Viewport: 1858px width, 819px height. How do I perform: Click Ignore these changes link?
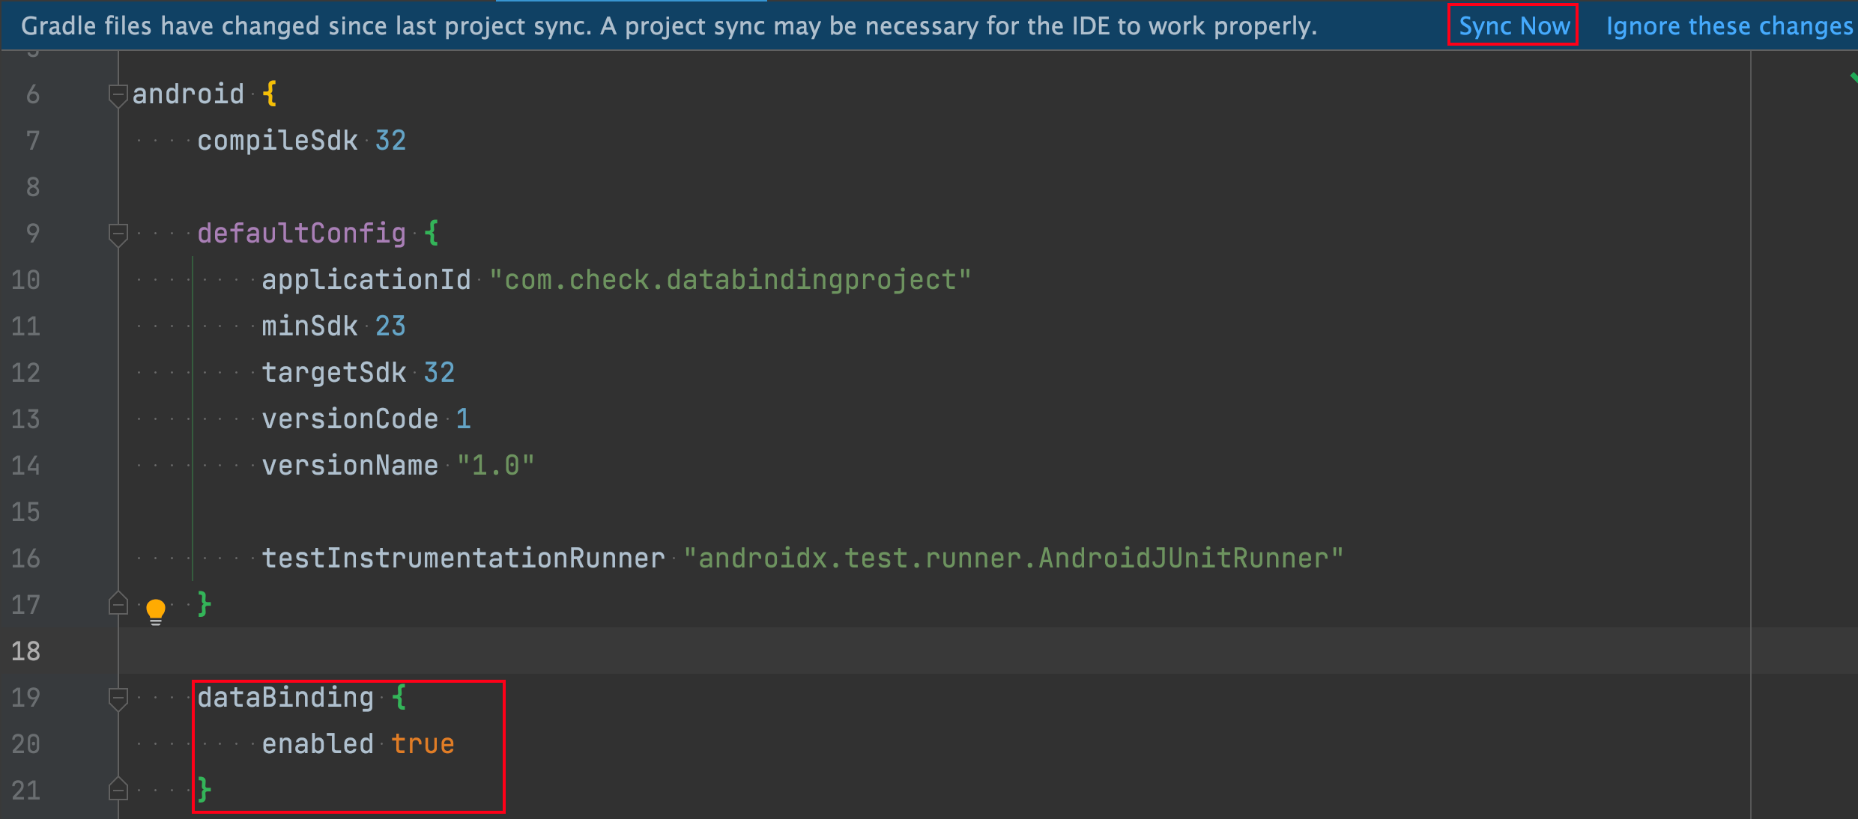1729,26
